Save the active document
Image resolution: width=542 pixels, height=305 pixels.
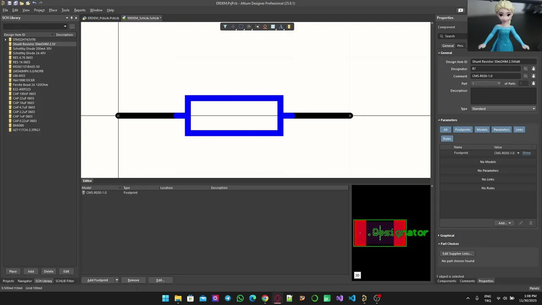tap(9, 3)
